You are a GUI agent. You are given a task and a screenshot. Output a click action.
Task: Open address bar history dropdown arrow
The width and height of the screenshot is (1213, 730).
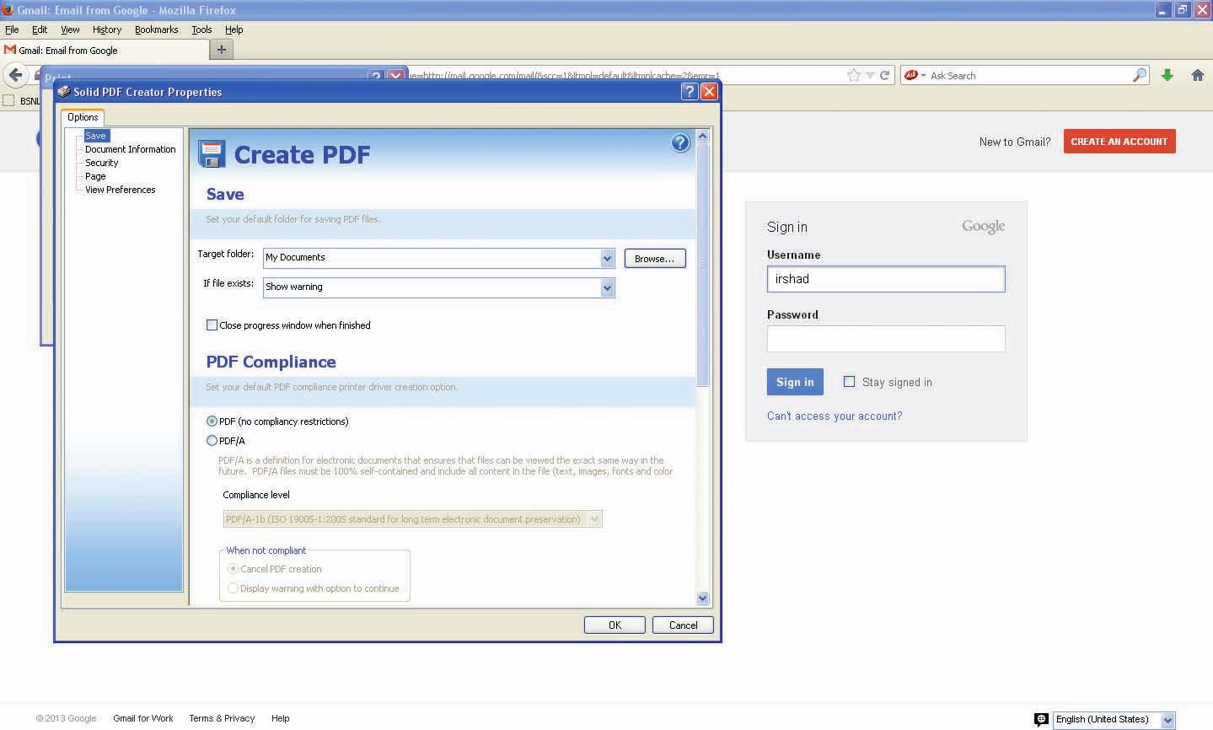pyautogui.click(x=871, y=75)
